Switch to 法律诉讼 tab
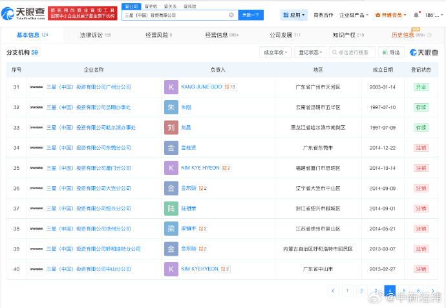Viewport: 446px width, 308px height. (x=95, y=35)
